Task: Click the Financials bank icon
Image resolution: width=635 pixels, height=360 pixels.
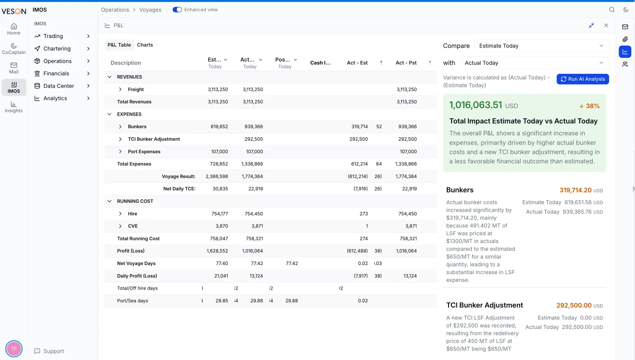Action: [x=38, y=73]
